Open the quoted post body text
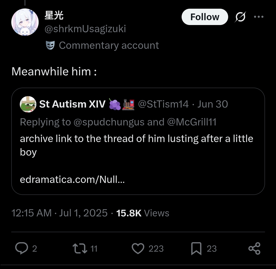This screenshot has height=269, width=276. [x=137, y=145]
